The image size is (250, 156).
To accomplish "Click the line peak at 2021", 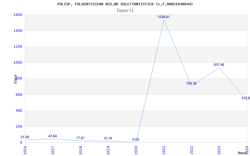I will [x=164, y=20].
